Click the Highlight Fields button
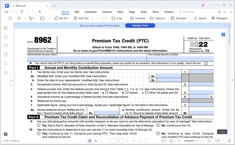Screen dimensions: 235x145 (x=140, y=26)
